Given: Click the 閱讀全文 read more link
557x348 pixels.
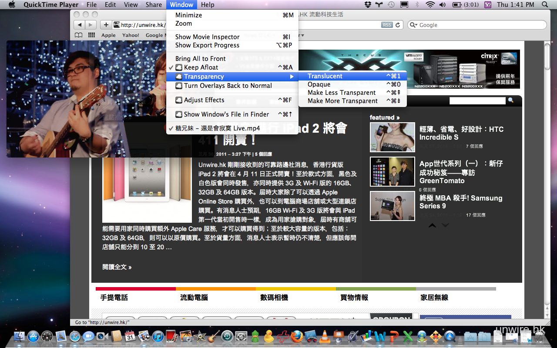Looking at the screenshot, I should pyautogui.click(x=117, y=267).
